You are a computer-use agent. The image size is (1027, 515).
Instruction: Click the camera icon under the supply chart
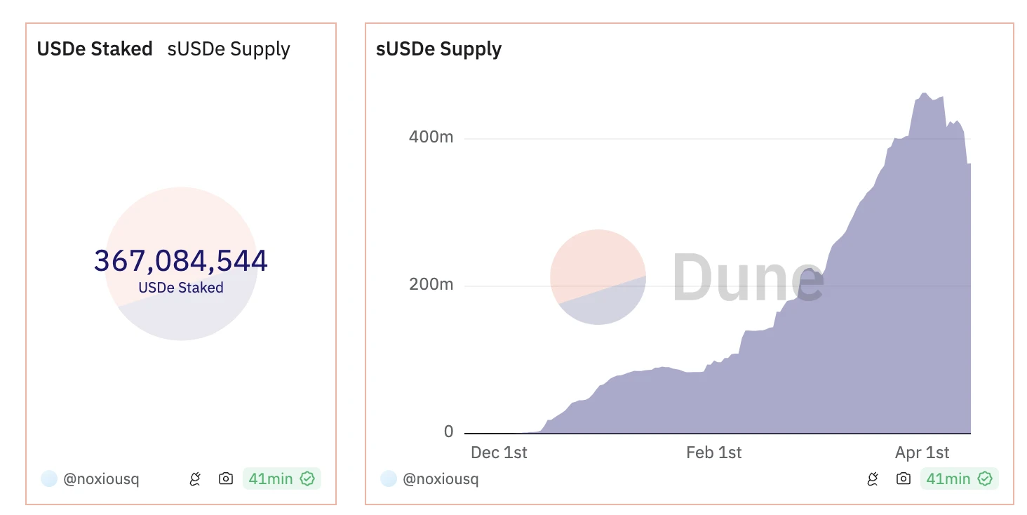[904, 479]
